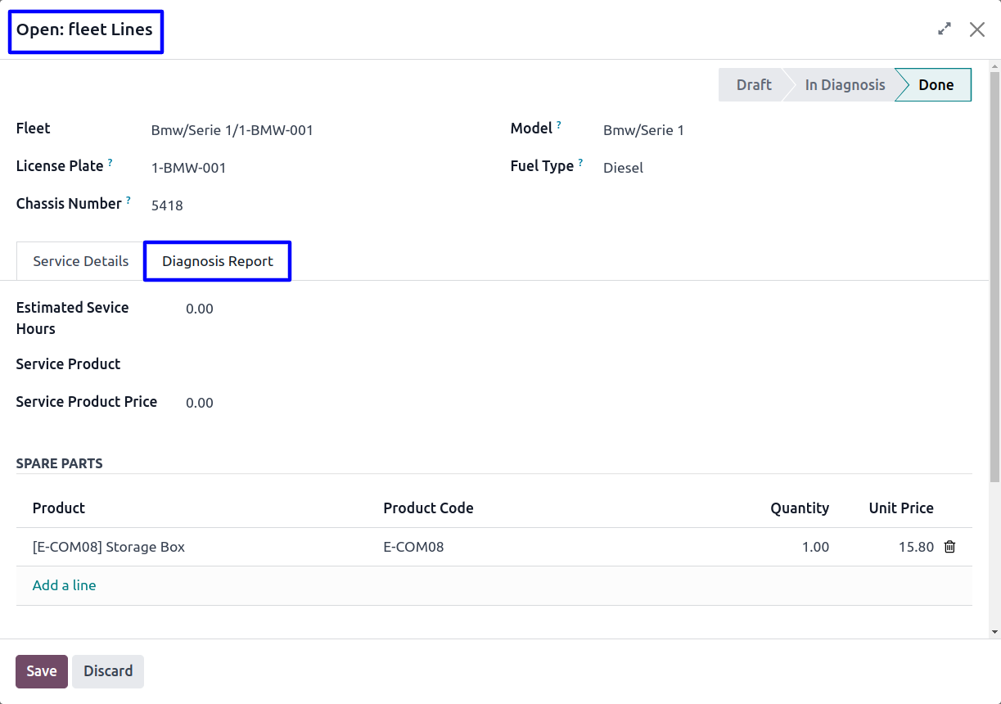
Task: Add a line to spare parts
Action: [x=65, y=585]
